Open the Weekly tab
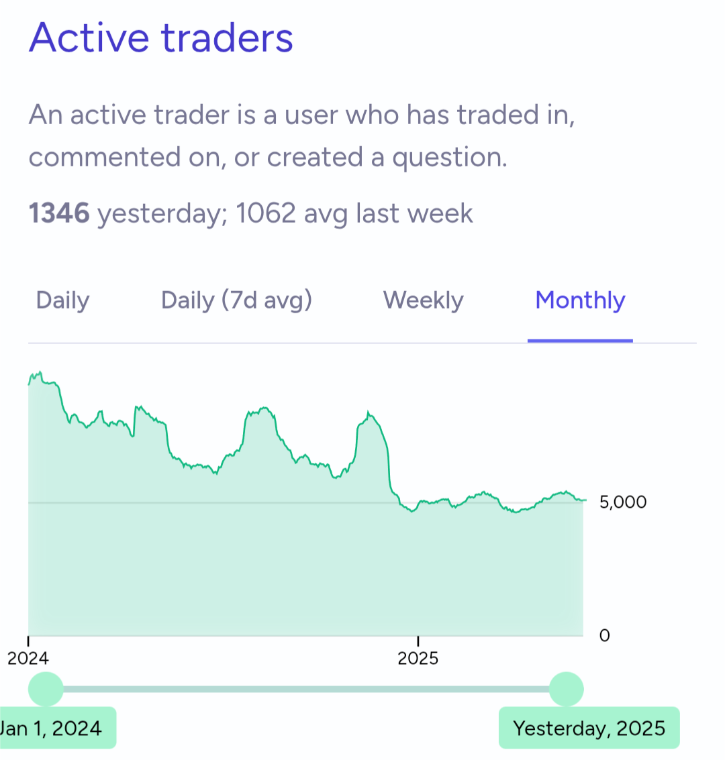 click(424, 301)
